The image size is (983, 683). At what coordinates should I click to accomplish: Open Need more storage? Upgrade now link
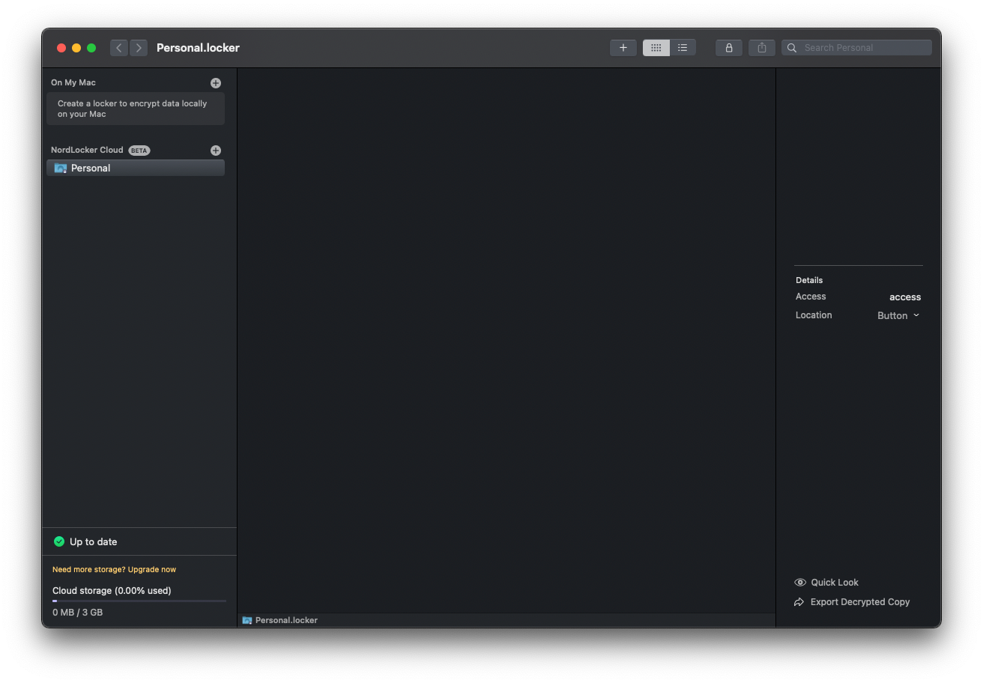click(115, 570)
